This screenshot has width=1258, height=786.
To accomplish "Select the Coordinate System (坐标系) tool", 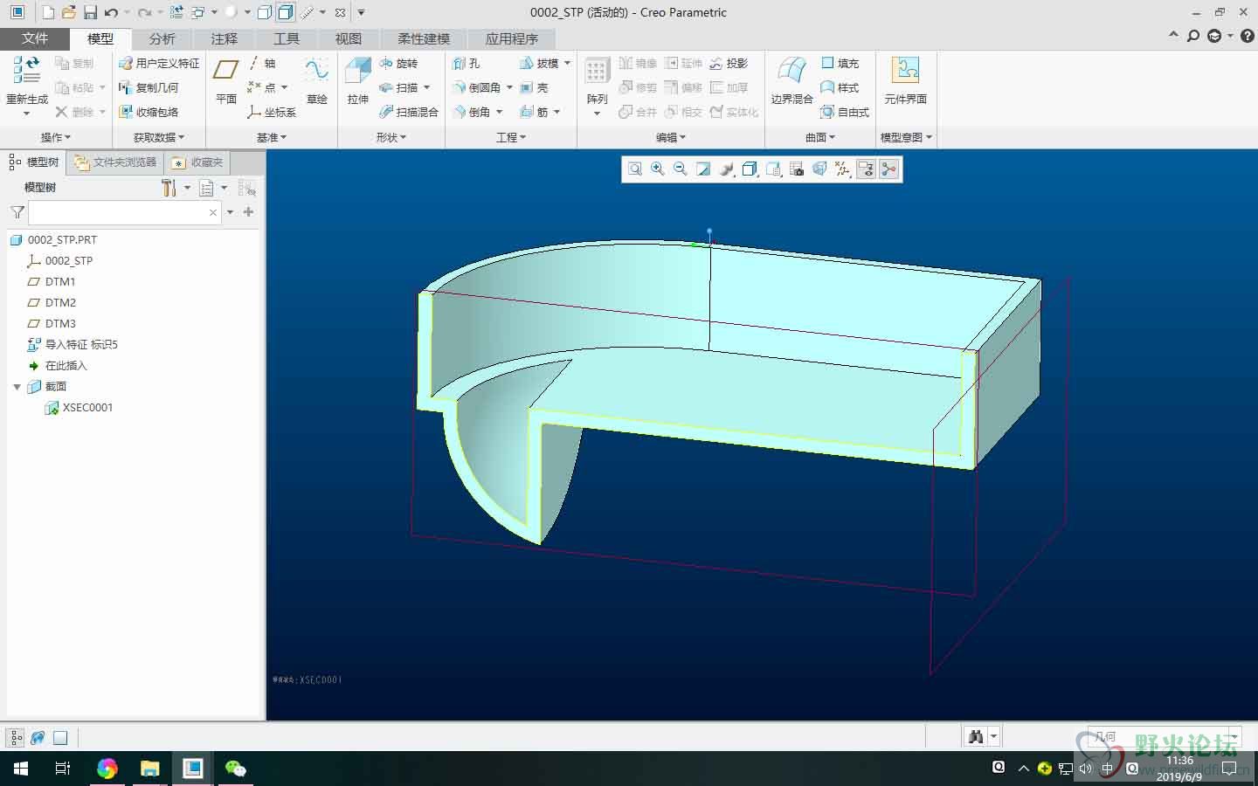I will (x=272, y=112).
